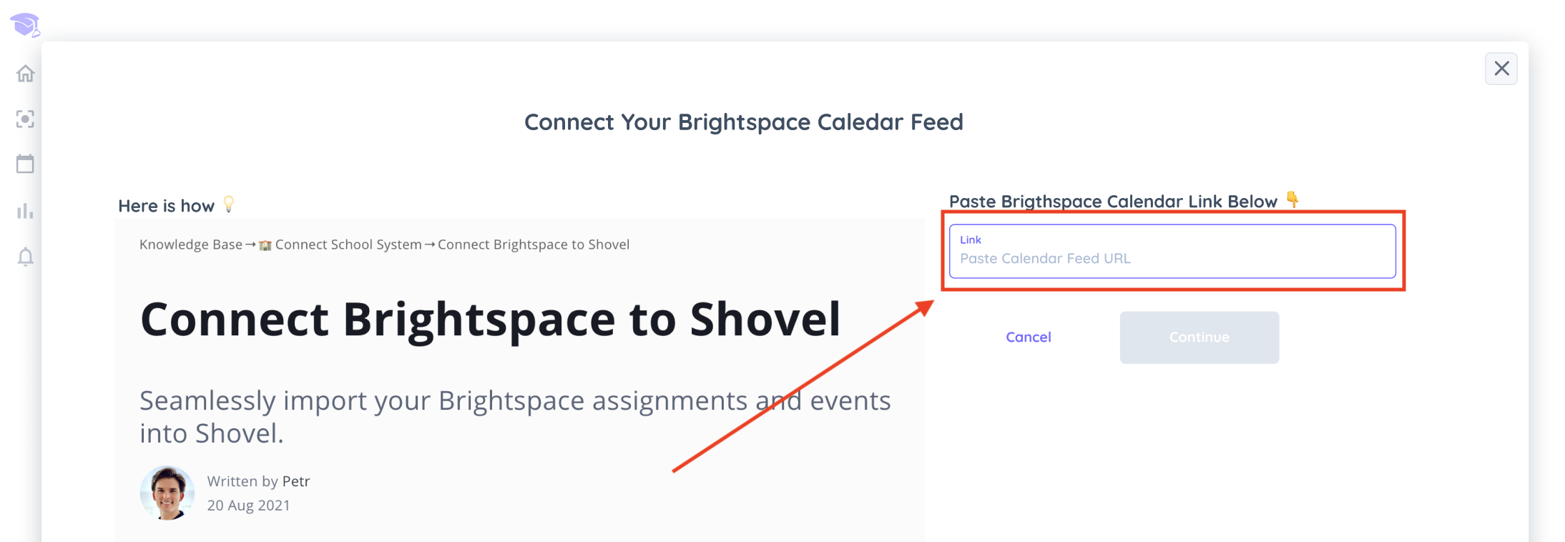1565x542 pixels.
Task: Click the author name Petr
Action: pyautogui.click(x=296, y=481)
